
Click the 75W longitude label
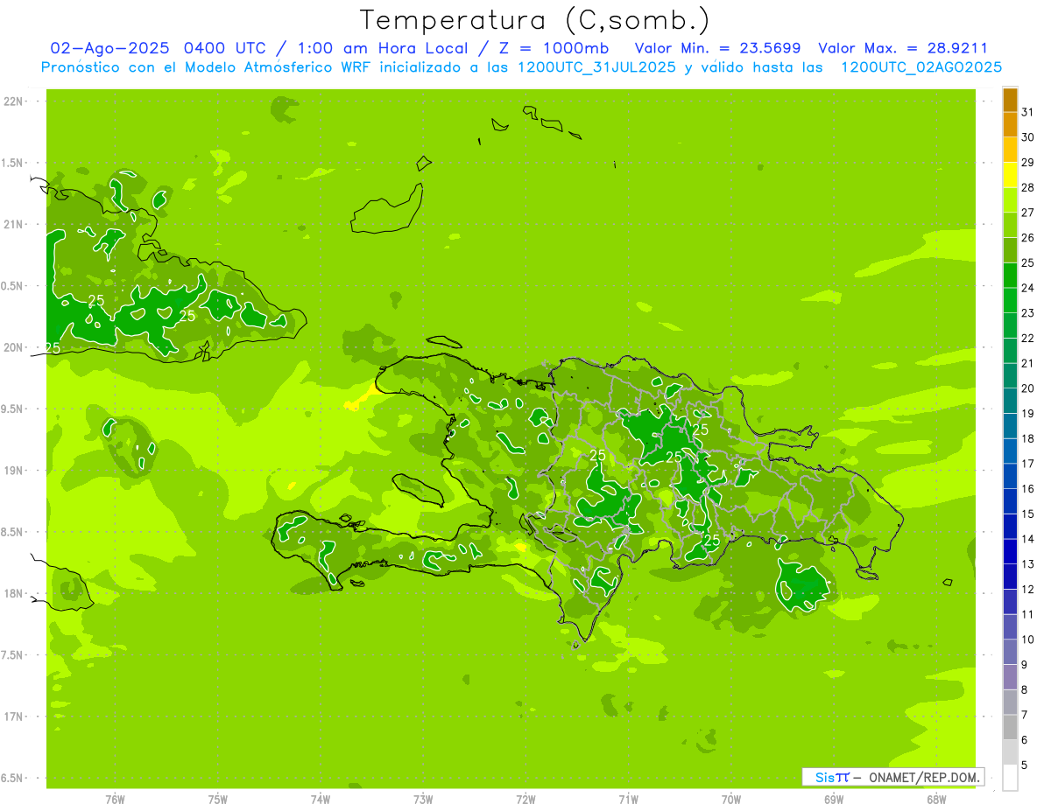click(x=218, y=799)
